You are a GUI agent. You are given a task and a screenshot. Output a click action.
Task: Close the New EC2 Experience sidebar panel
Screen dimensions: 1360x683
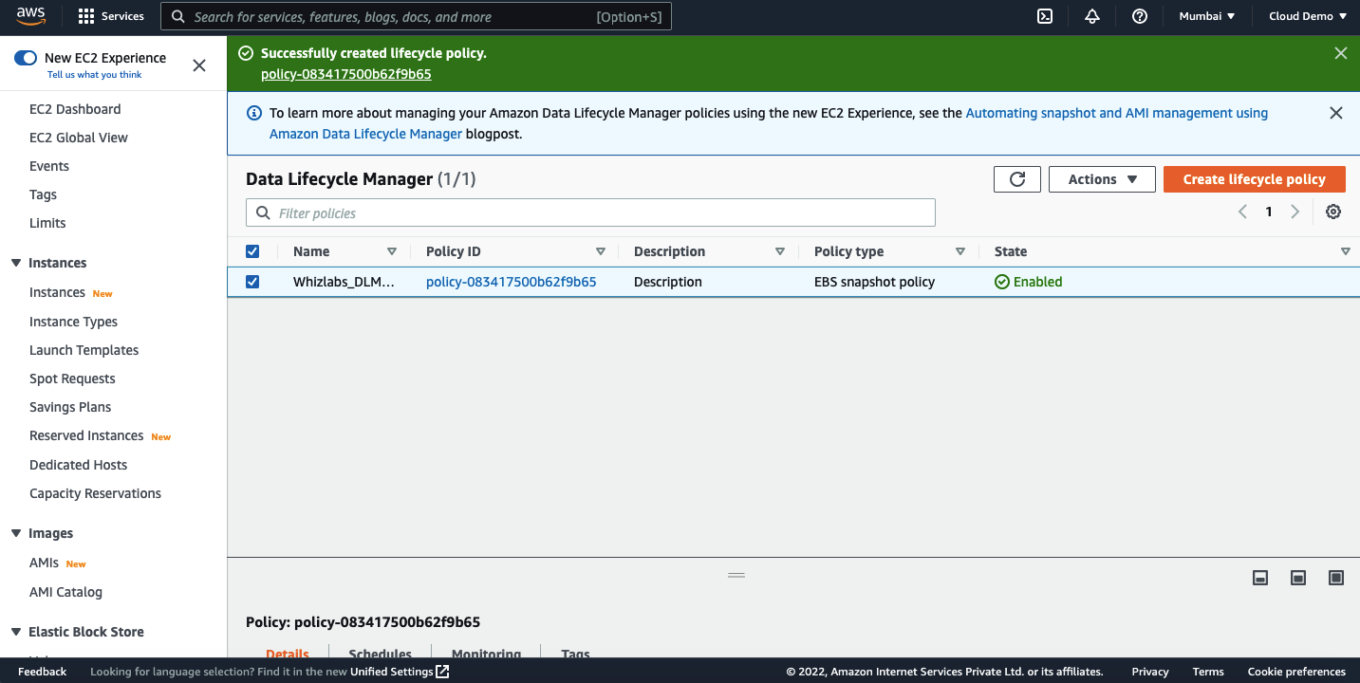tap(199, 65)
